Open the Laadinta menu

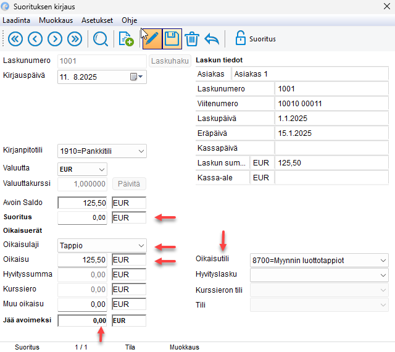coord(17,20)
